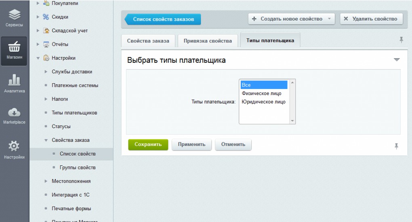The width and height of the screenshot is (412, 222).
Task: Open Отчёты tree item label
Action: 60,44
